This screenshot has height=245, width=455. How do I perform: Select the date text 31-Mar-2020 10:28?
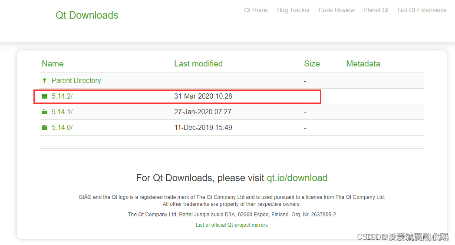click(203, 96)
